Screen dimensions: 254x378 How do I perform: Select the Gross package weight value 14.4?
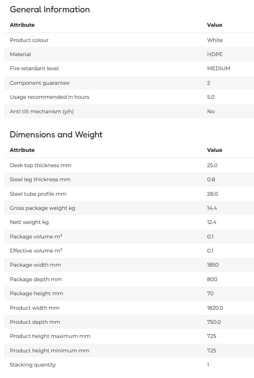[x=212, y=208]
